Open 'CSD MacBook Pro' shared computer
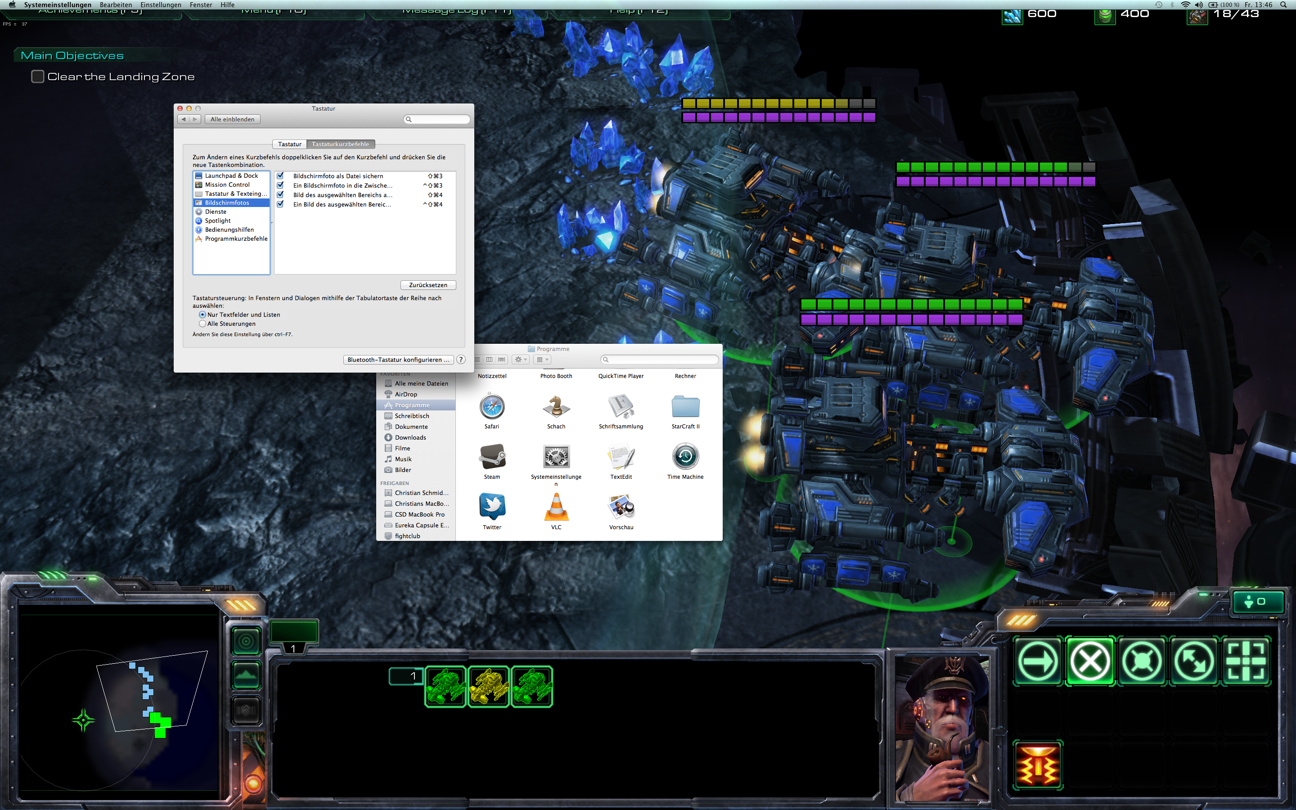1296x810 pixels. tap(416, 514)
